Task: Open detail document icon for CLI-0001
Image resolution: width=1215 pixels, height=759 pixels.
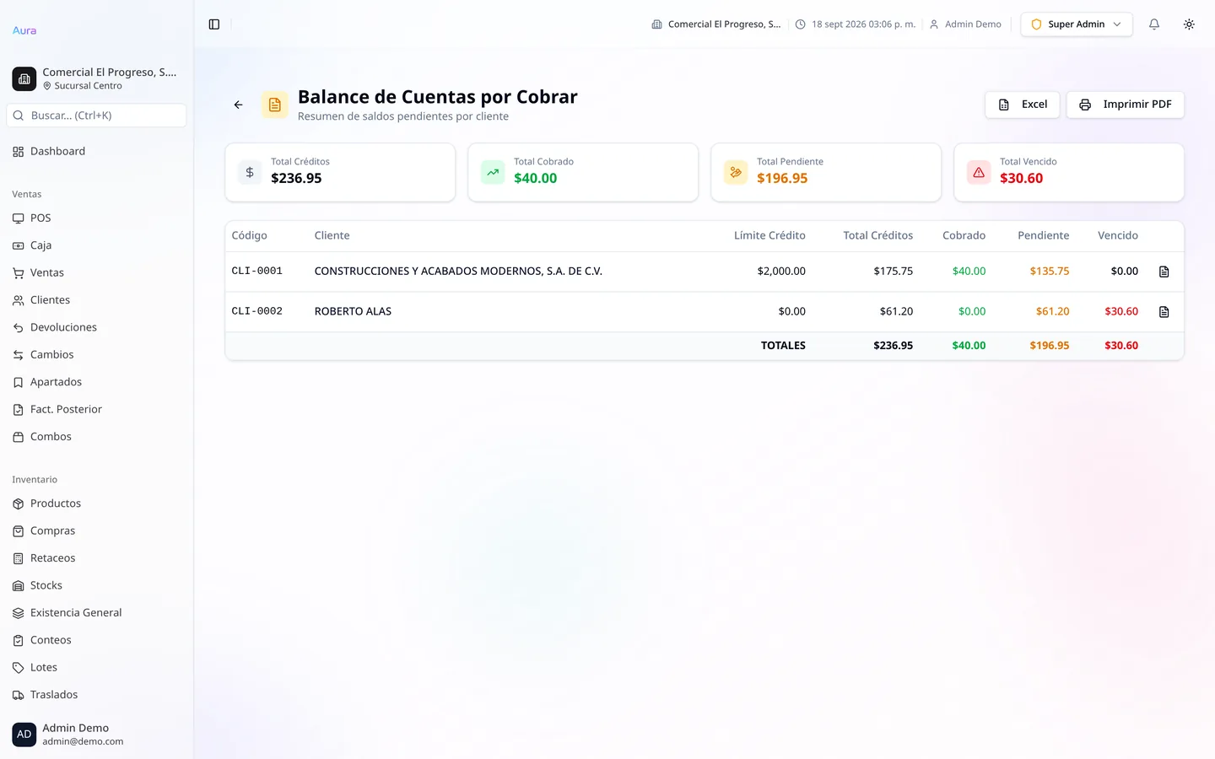Action: (x=1164, y=272)
